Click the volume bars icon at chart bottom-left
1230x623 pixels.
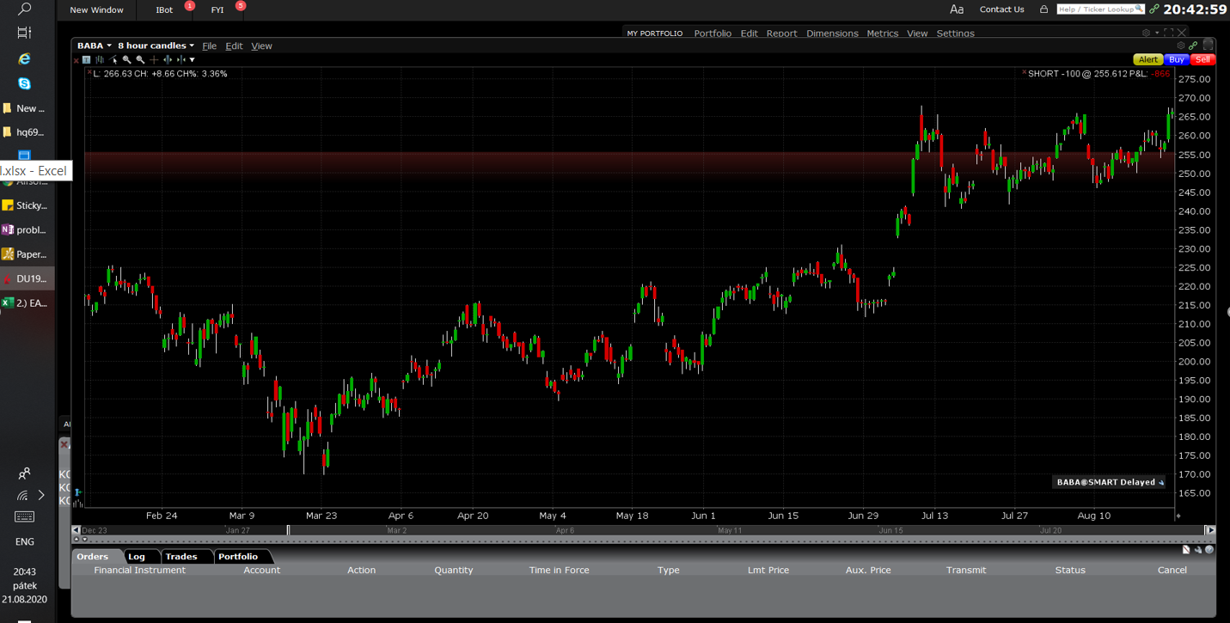pyautogui.click(x=77, y=504)
